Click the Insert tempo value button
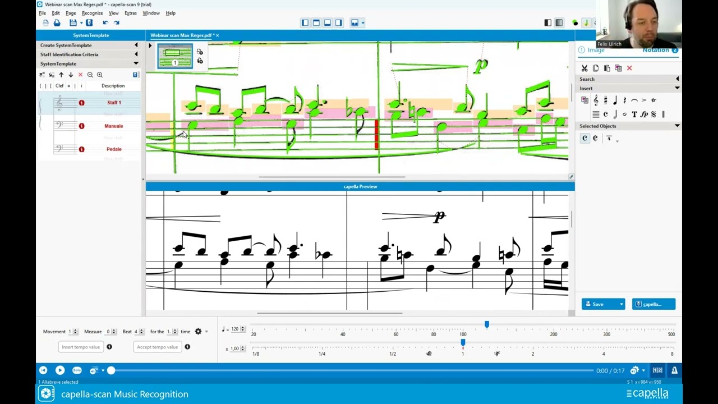Image resolution: width=718 pixels, height=404 pixels. point(81,347)
